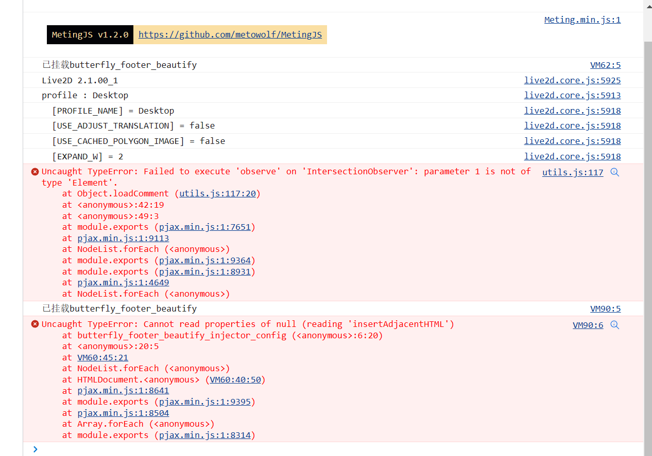Open the VM62:5 source link
Screen dimensions: 652x456
(x=605, y=65)
